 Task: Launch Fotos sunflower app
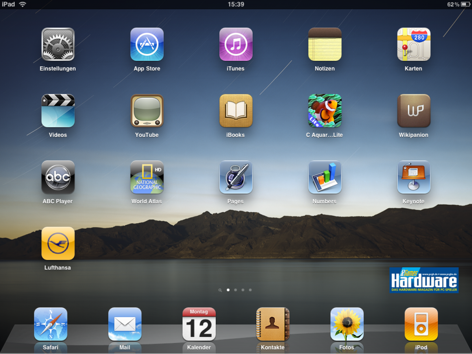pos(347,324)
